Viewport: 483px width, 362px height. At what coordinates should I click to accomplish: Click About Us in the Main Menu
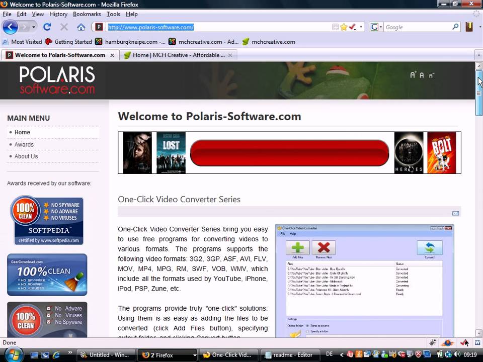pos(26,156)
